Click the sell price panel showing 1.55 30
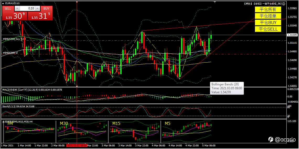Image resolution: width=299 pixels, height=149 pixels. tap(15, 16)
